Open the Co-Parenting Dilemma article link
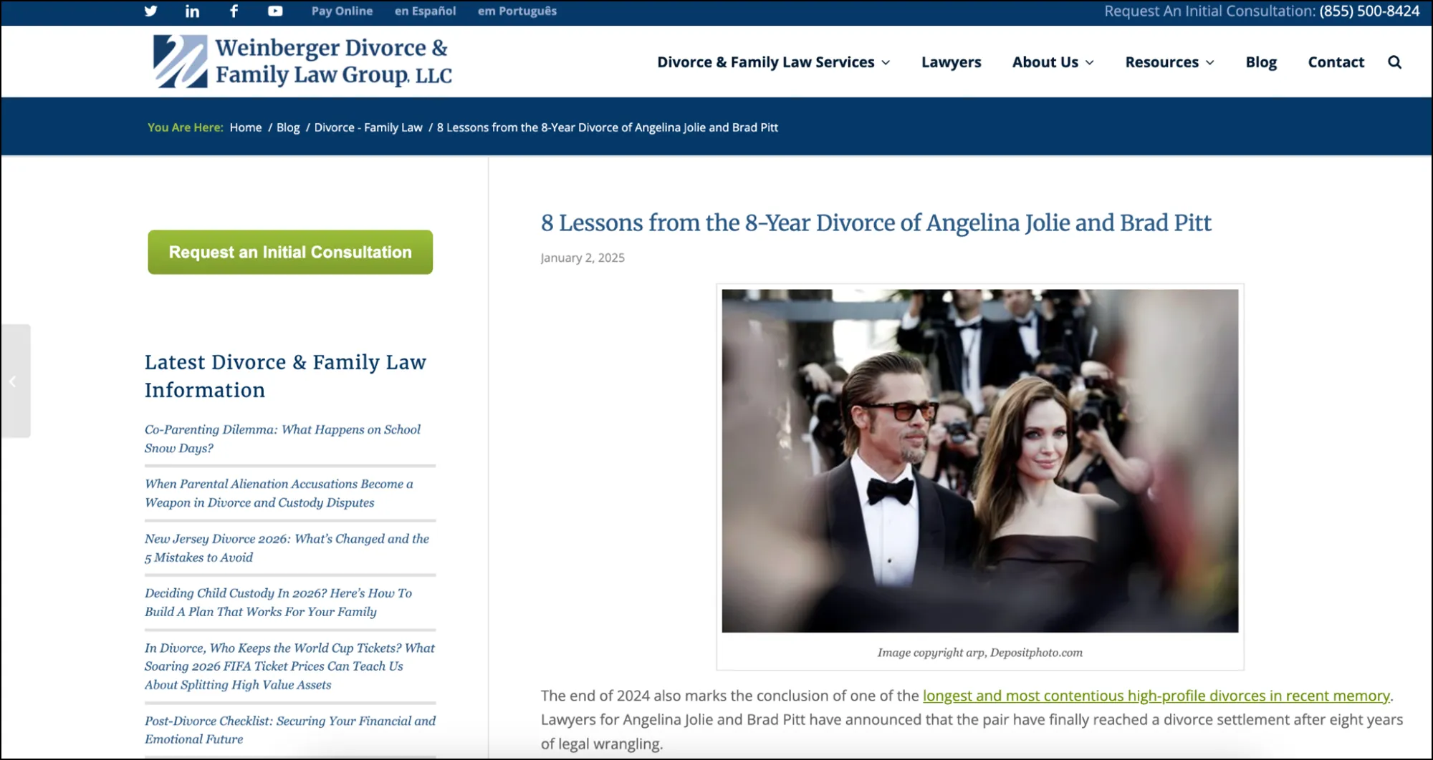 pyautogui.click(x=282, y=439)
